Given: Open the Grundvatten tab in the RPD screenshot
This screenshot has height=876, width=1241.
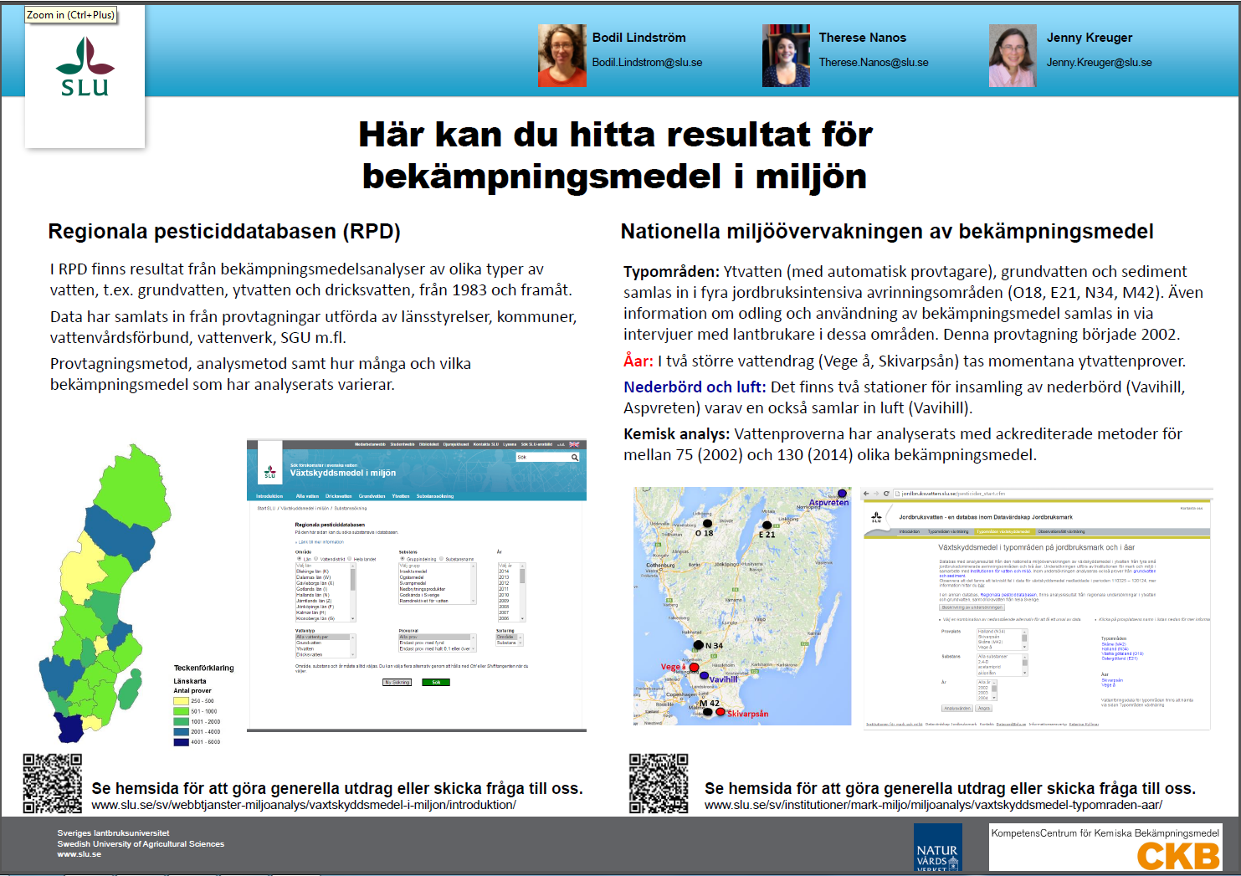Looking at the screenshot, I should click(372, 496).
